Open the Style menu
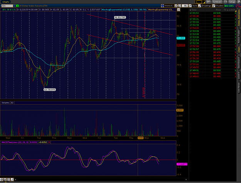 coord(193,6)
